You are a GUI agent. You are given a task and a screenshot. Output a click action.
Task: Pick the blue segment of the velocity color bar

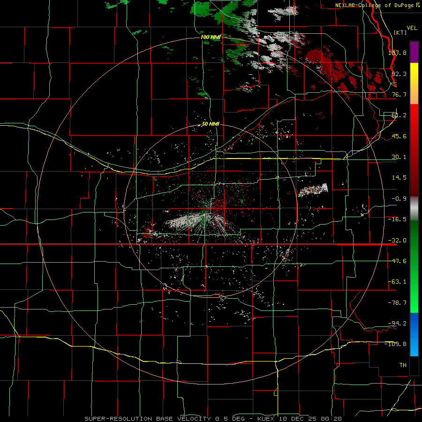[414, 334]
